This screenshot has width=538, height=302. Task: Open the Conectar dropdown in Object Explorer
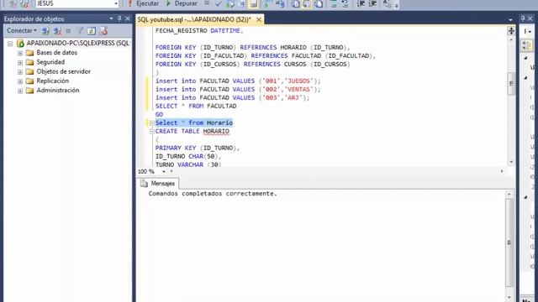click(22, 31)
